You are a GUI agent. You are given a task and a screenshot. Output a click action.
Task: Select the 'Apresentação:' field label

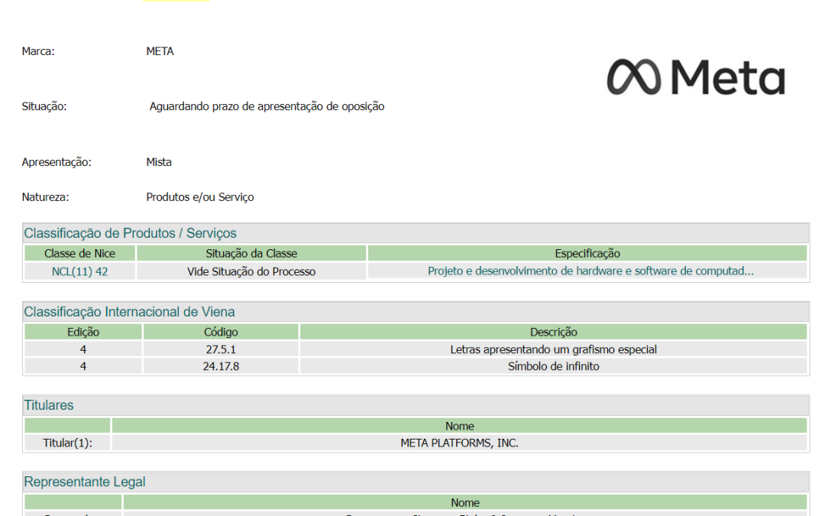57,162
